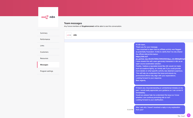Click 'Looking forward to your clarification.' text
Viewport: 193px width, 118px height.
[x=150, y=100]
